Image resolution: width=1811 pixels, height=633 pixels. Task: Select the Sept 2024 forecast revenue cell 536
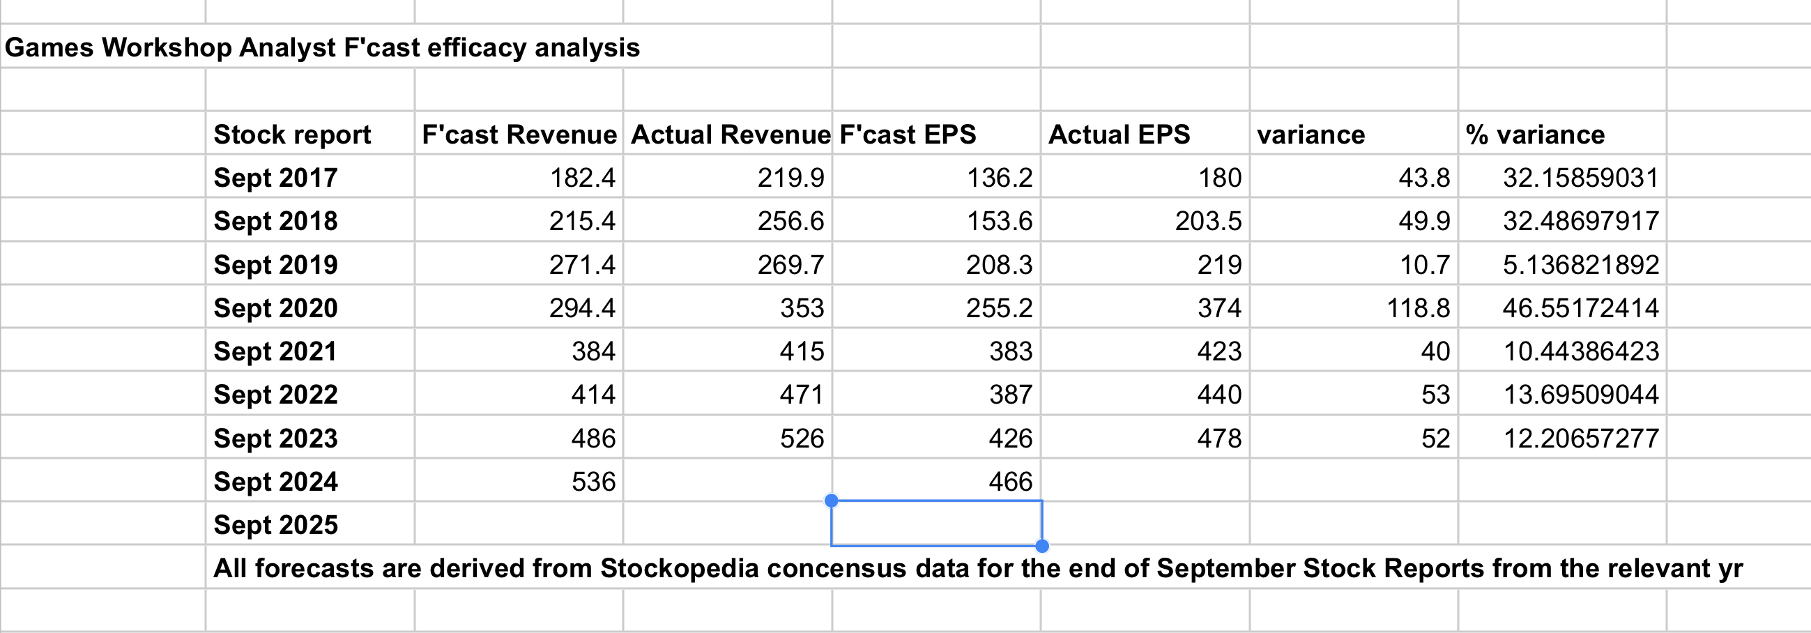519,480
